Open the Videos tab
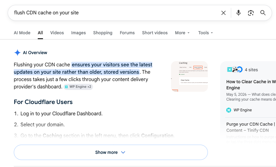 click(x=57, y=33)
